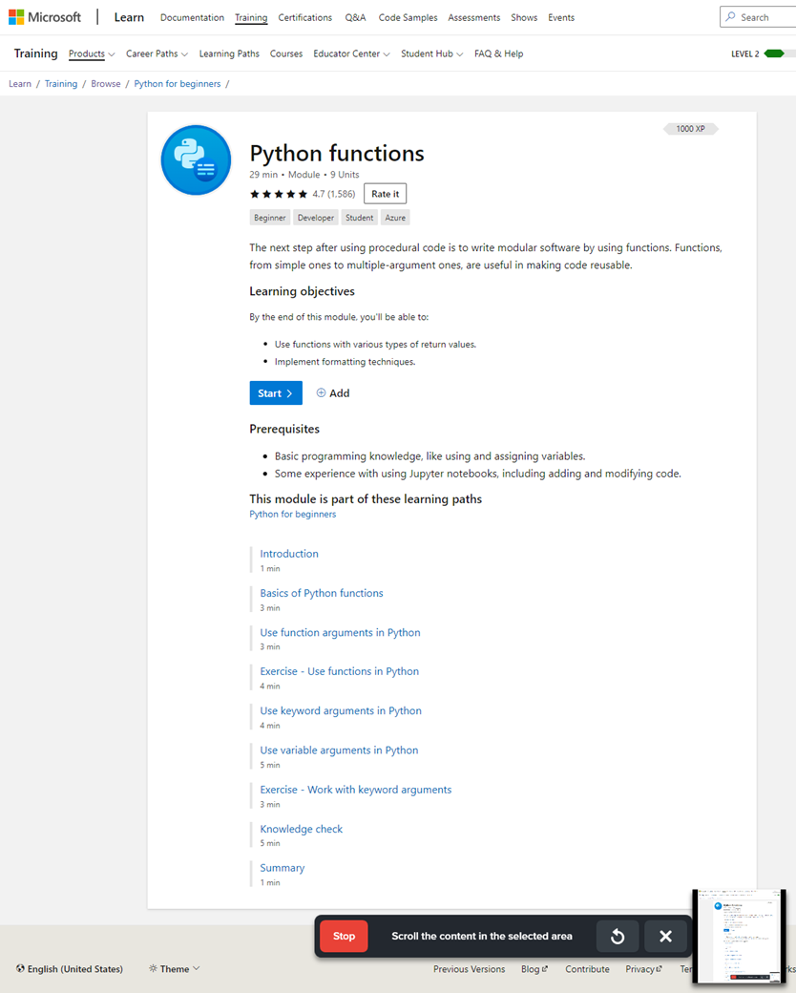
Task: Click the capture preview thumbnail
Action: click(739, 937)
